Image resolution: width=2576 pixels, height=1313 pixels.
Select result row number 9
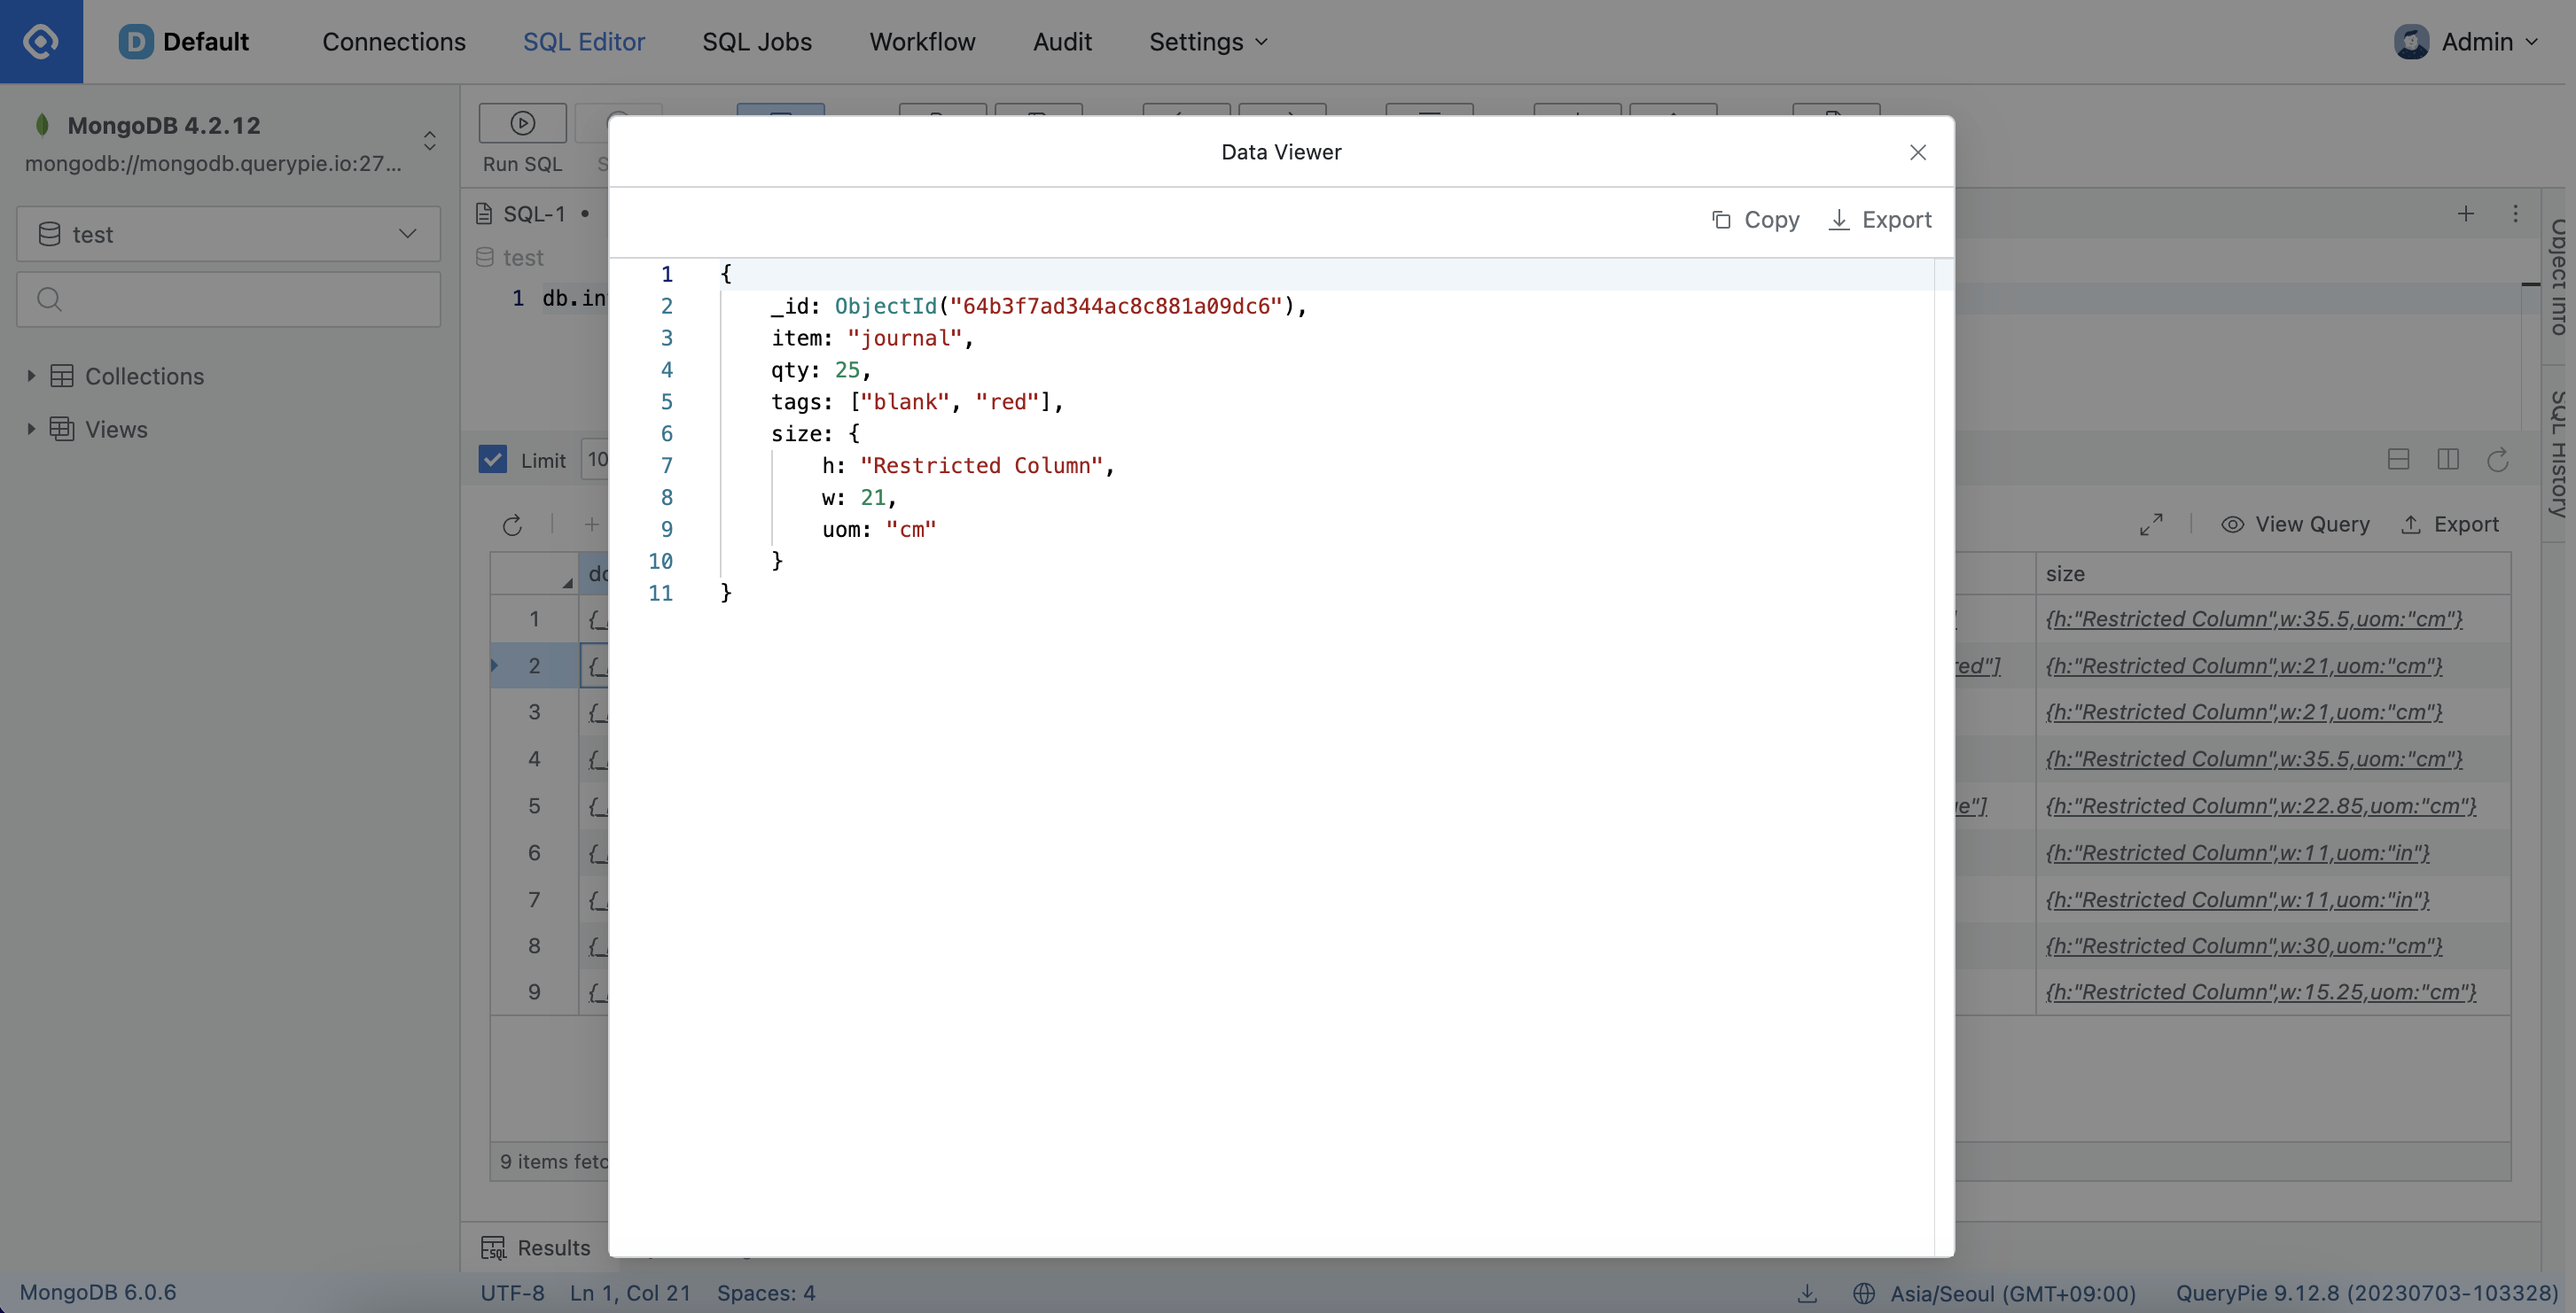[534, 991]
